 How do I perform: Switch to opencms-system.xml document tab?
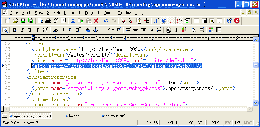pyautogui.click(x=31, y=116)
